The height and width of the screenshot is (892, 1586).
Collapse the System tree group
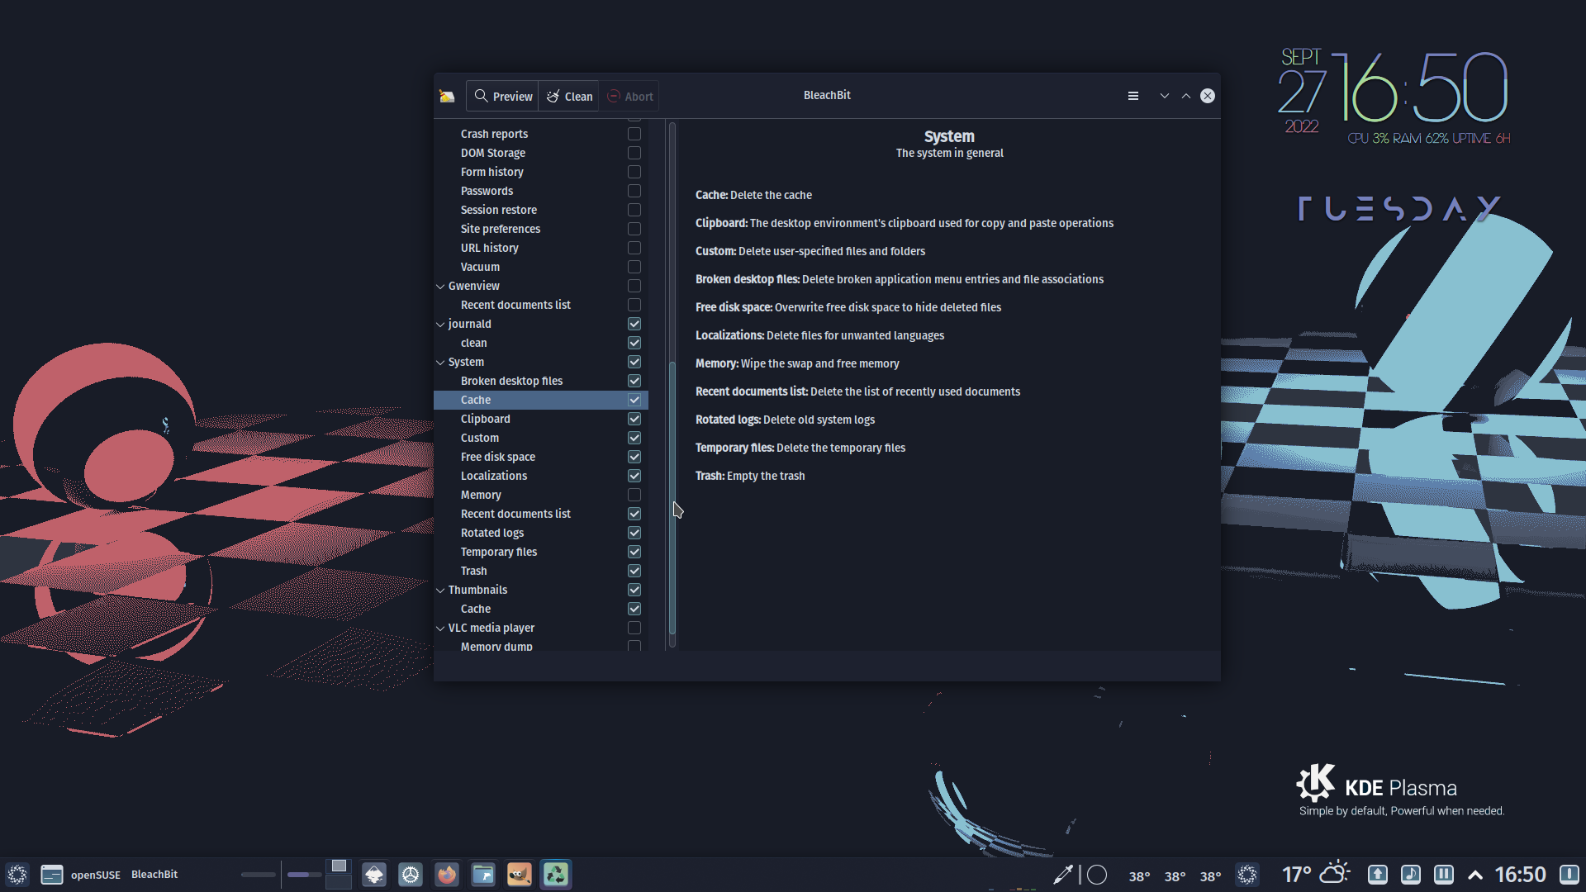click(440, 363)
